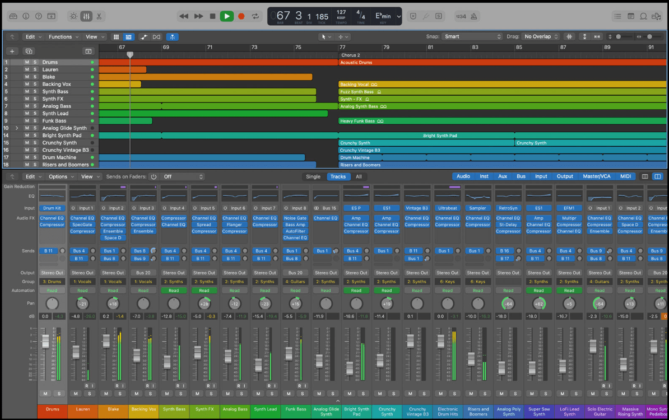Click the horizontal zoom slider
The height and width of the screenshot is (420, 669).
tap(650, 36)
